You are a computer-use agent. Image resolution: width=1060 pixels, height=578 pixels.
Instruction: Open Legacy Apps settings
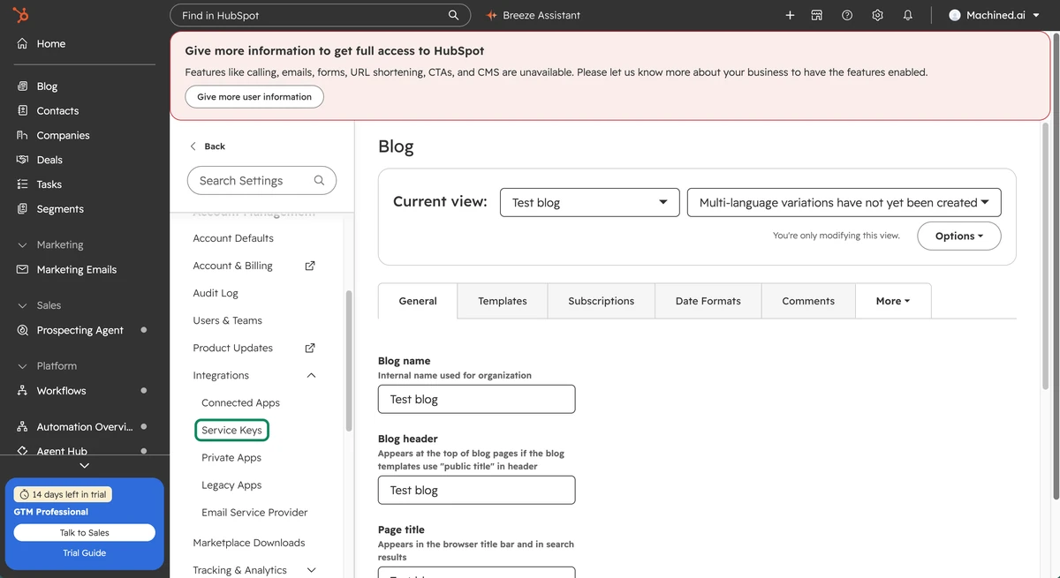click(x=231, y=485)
